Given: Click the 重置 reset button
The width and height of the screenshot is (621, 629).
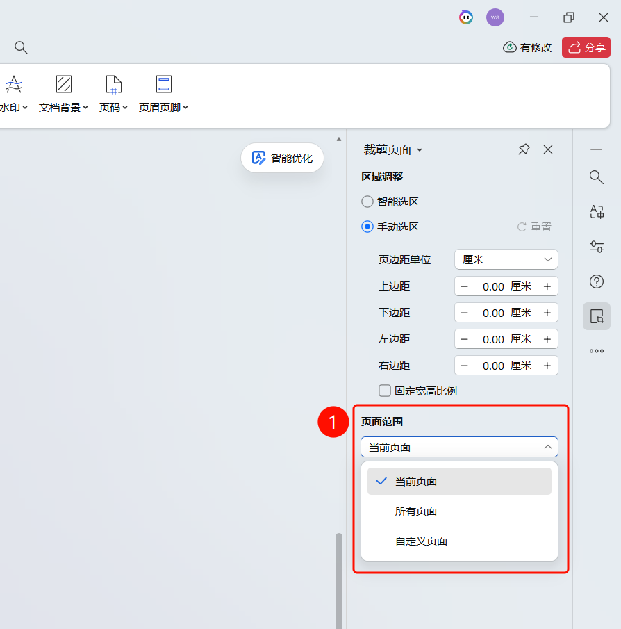Looking at the screenshot, I should pyautogui.click(x=534, y=227).
